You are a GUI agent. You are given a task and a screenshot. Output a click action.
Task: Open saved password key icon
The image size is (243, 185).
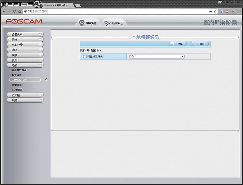211,11
